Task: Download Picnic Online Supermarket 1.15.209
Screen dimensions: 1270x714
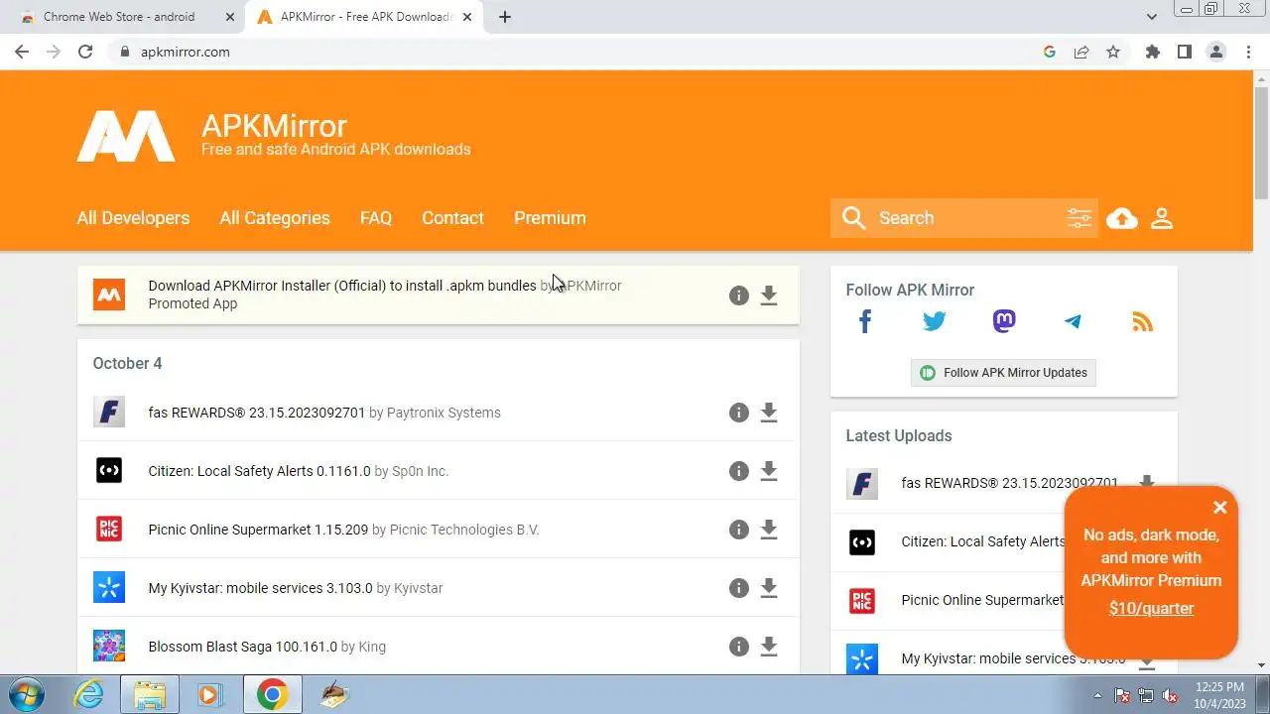Action: (x=769, y=530)
